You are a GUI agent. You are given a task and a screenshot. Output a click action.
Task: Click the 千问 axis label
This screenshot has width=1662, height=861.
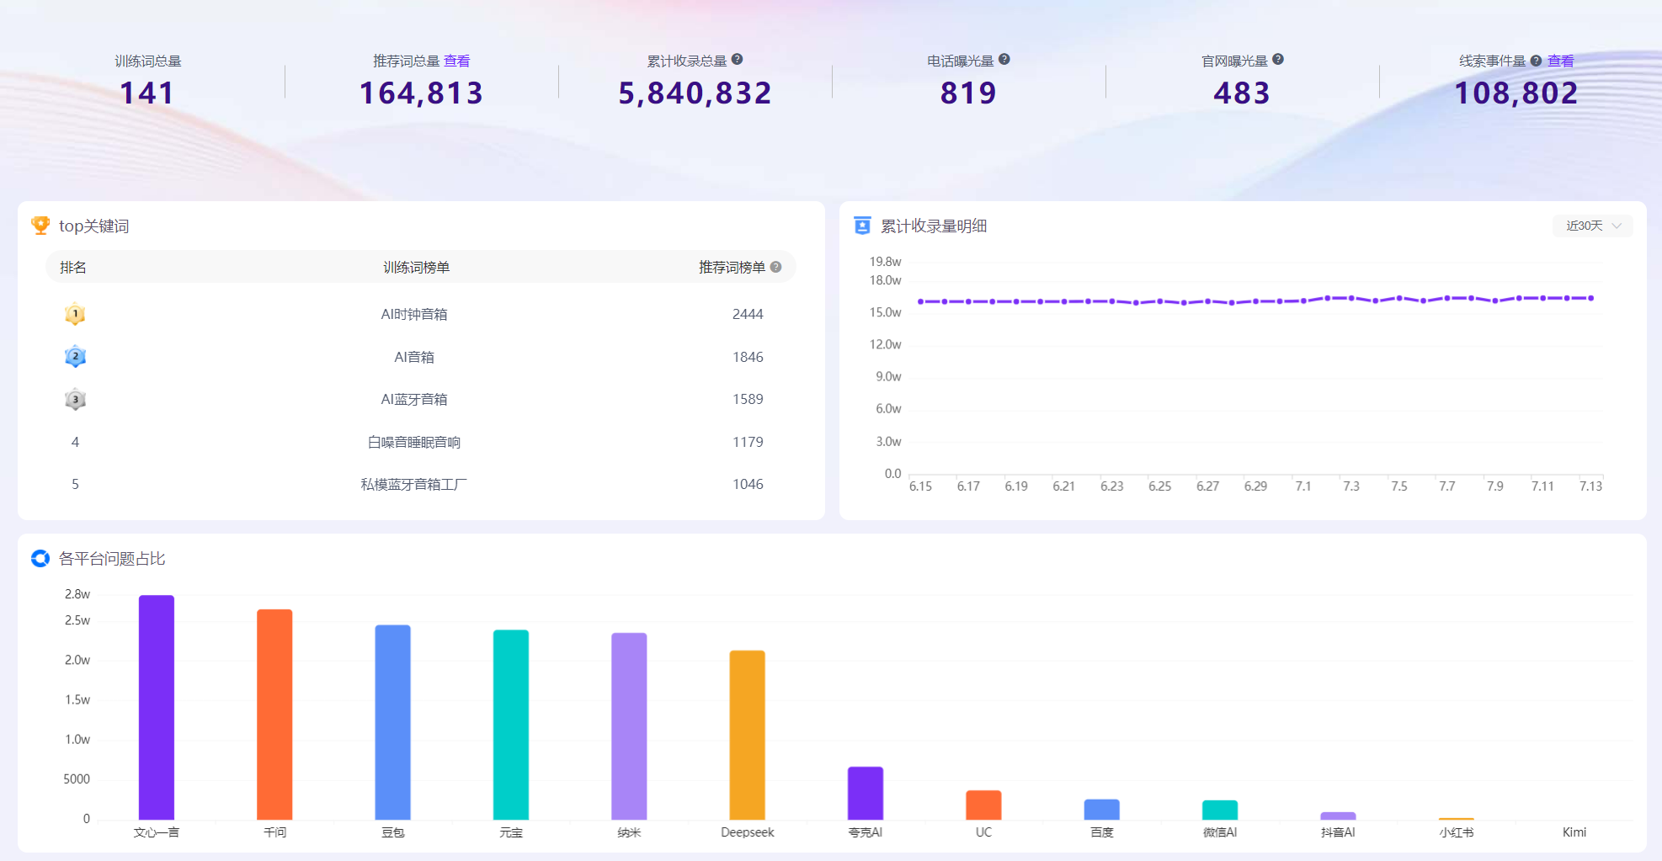coord(274,832)
